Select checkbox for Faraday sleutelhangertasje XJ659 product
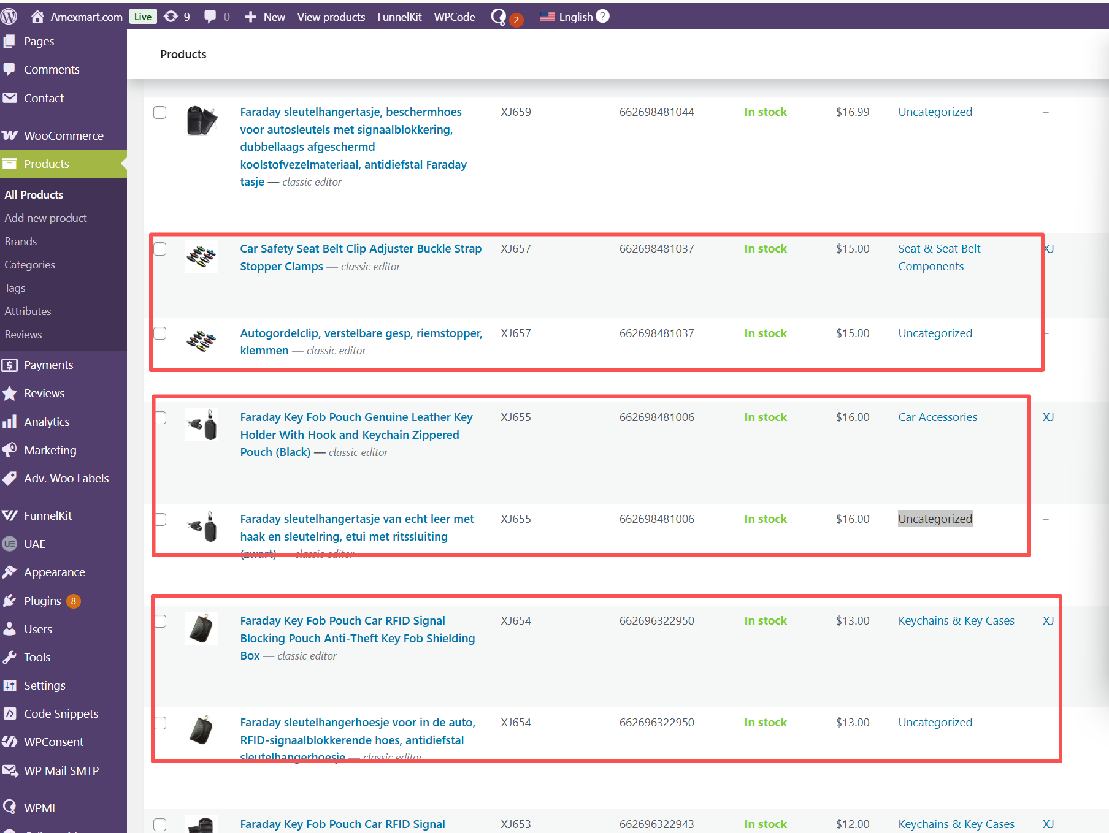This screenshot has width=1109, height=833. tap(160, 112)
